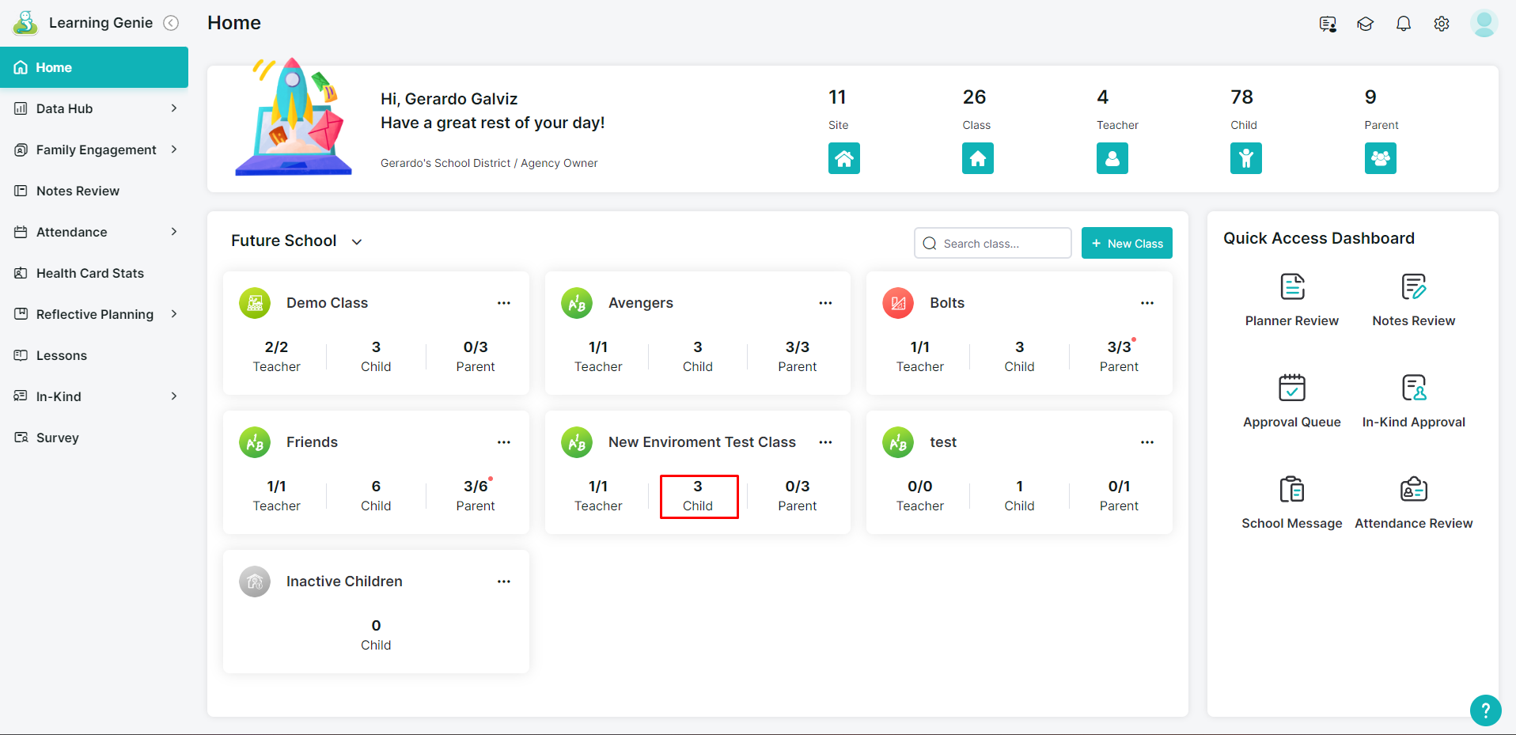Click the New Class button
1516x735 pixels.
1127,244
